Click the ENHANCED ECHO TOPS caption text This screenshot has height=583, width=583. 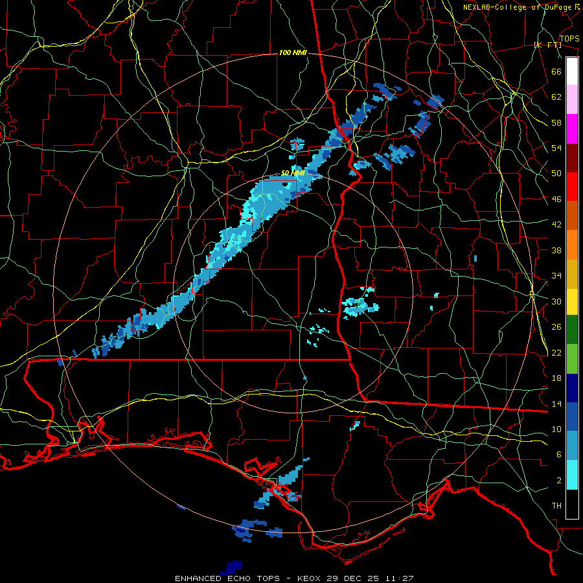click(227, 578)
